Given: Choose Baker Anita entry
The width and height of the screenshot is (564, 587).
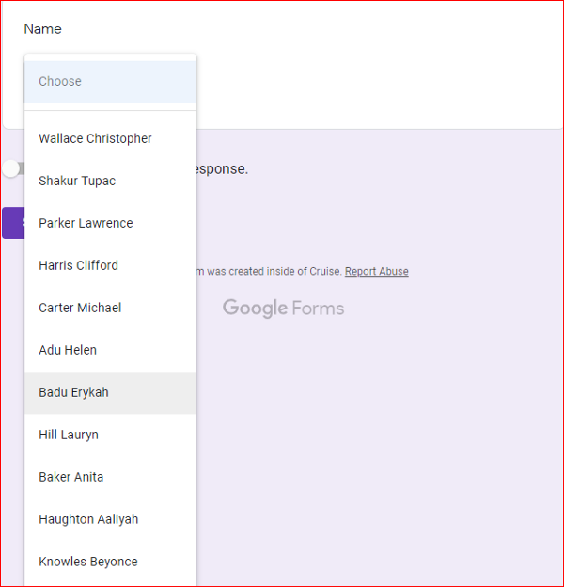Looking at the screenshot, I should point(110,477).
